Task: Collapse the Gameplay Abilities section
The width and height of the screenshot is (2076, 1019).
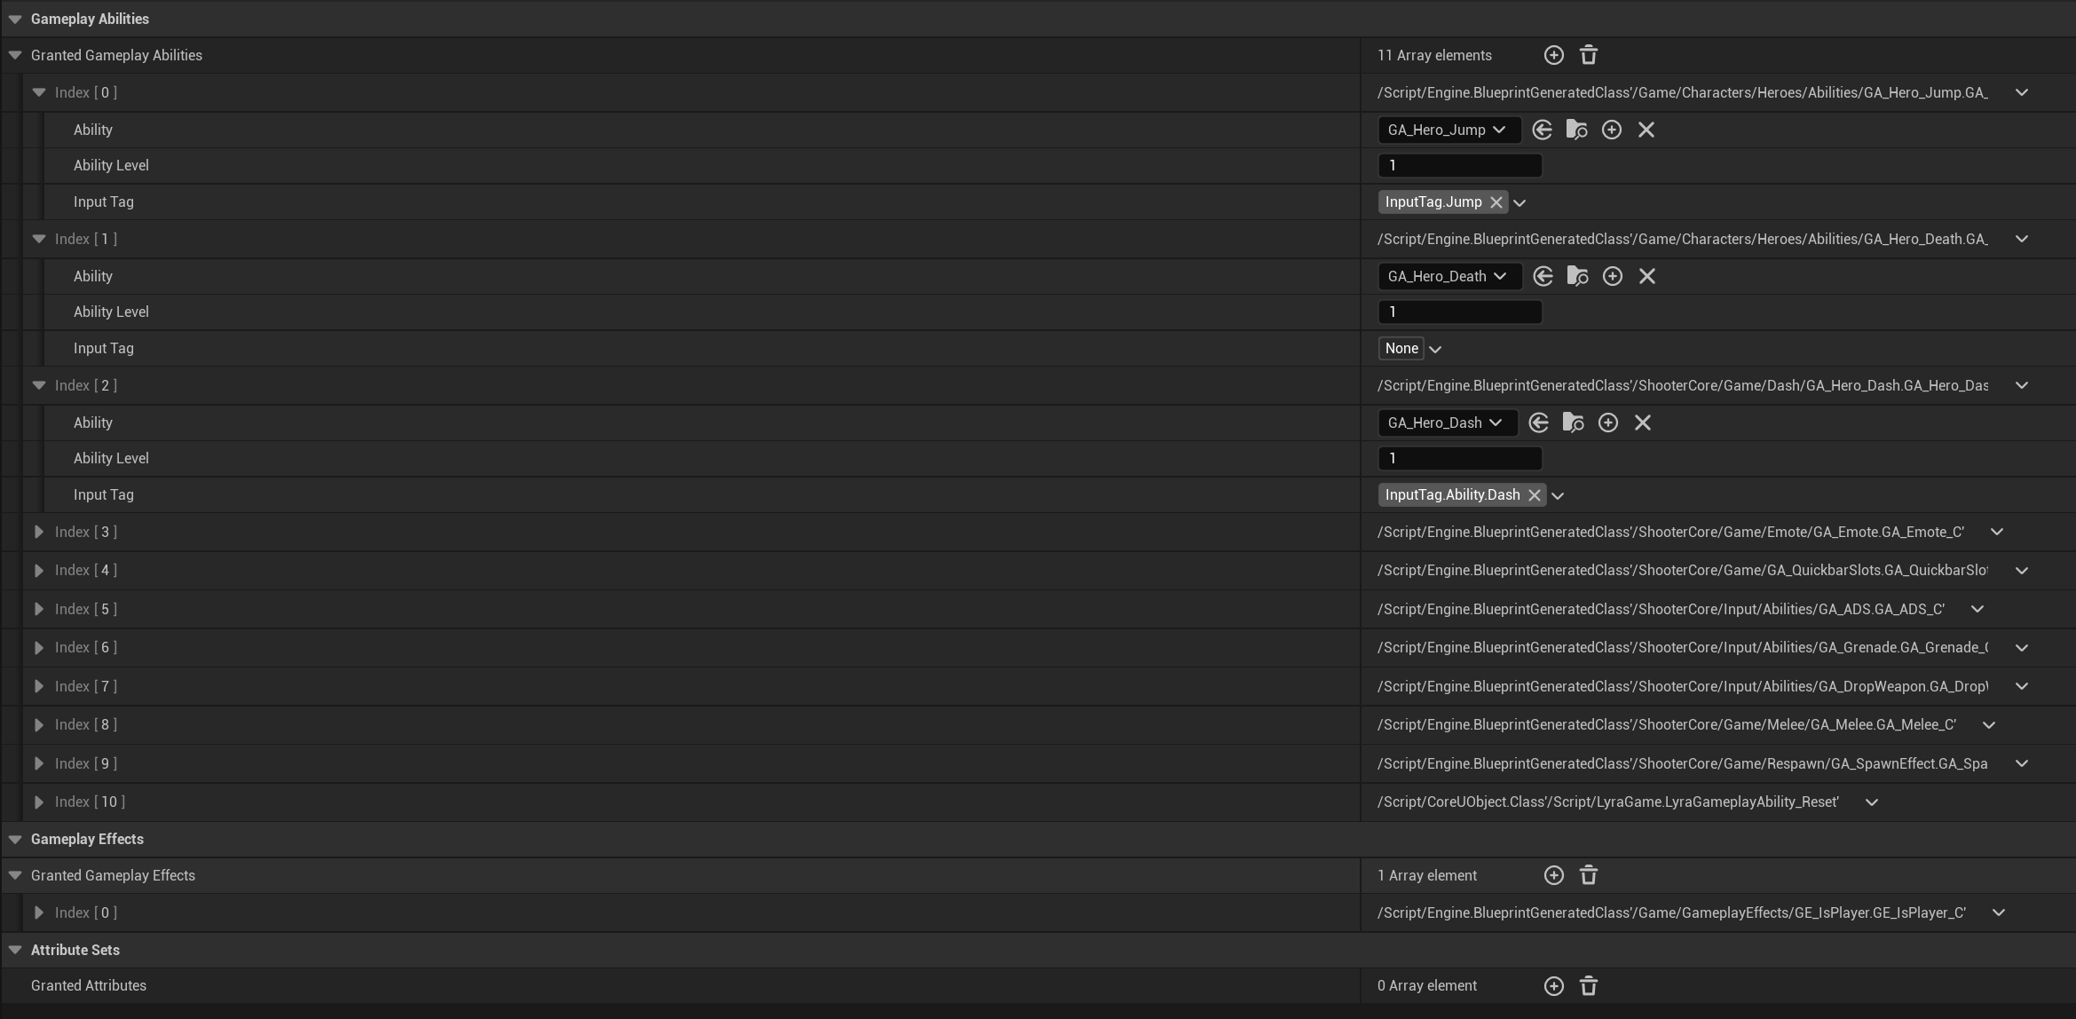Action: (14, 19)
